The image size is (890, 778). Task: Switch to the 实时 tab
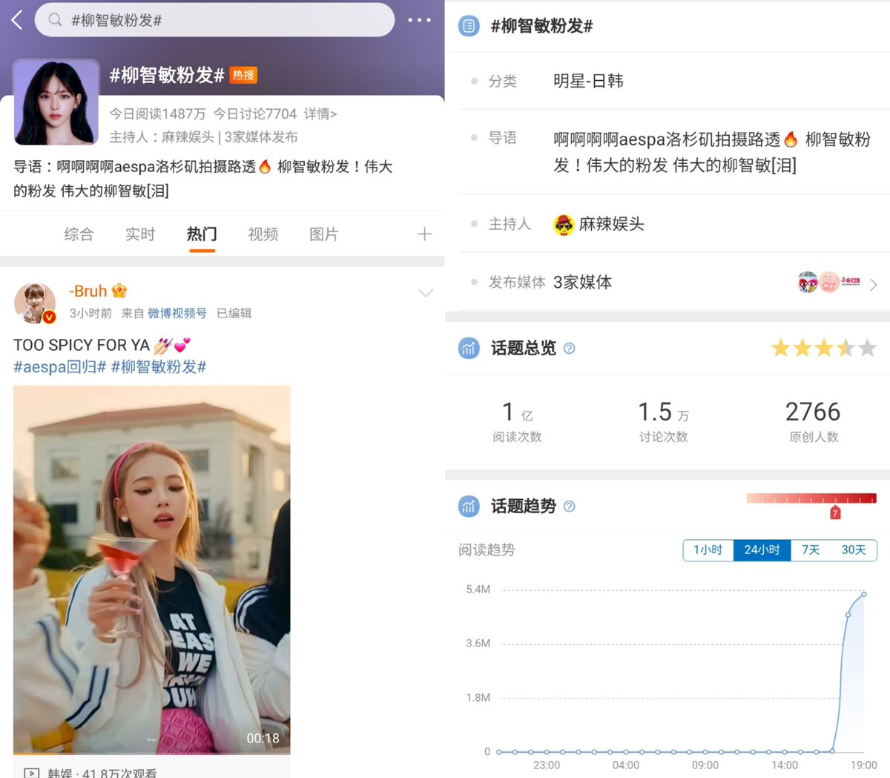tap(140, 234)
